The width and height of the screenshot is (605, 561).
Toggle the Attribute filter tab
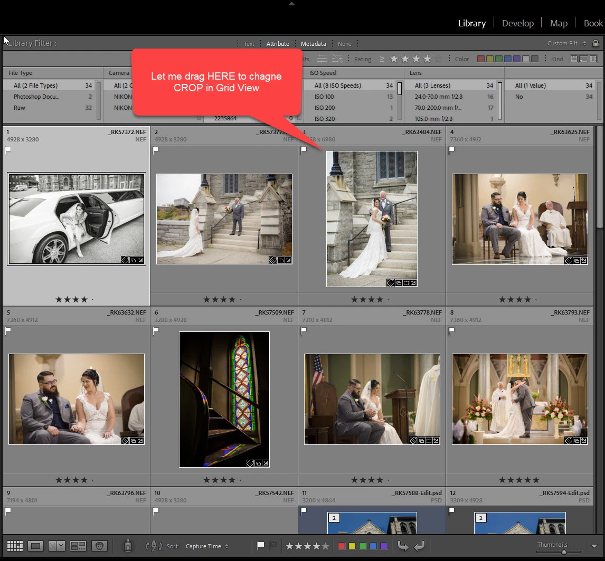pyautogui.click(x=277, y=44)
